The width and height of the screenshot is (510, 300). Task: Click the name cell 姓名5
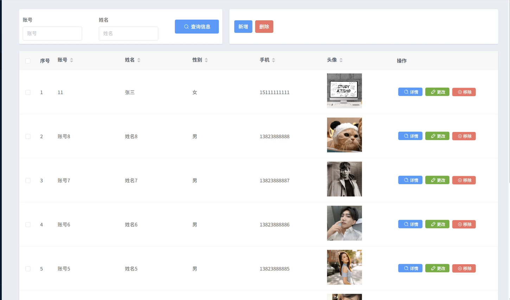[x=131, y=269]
